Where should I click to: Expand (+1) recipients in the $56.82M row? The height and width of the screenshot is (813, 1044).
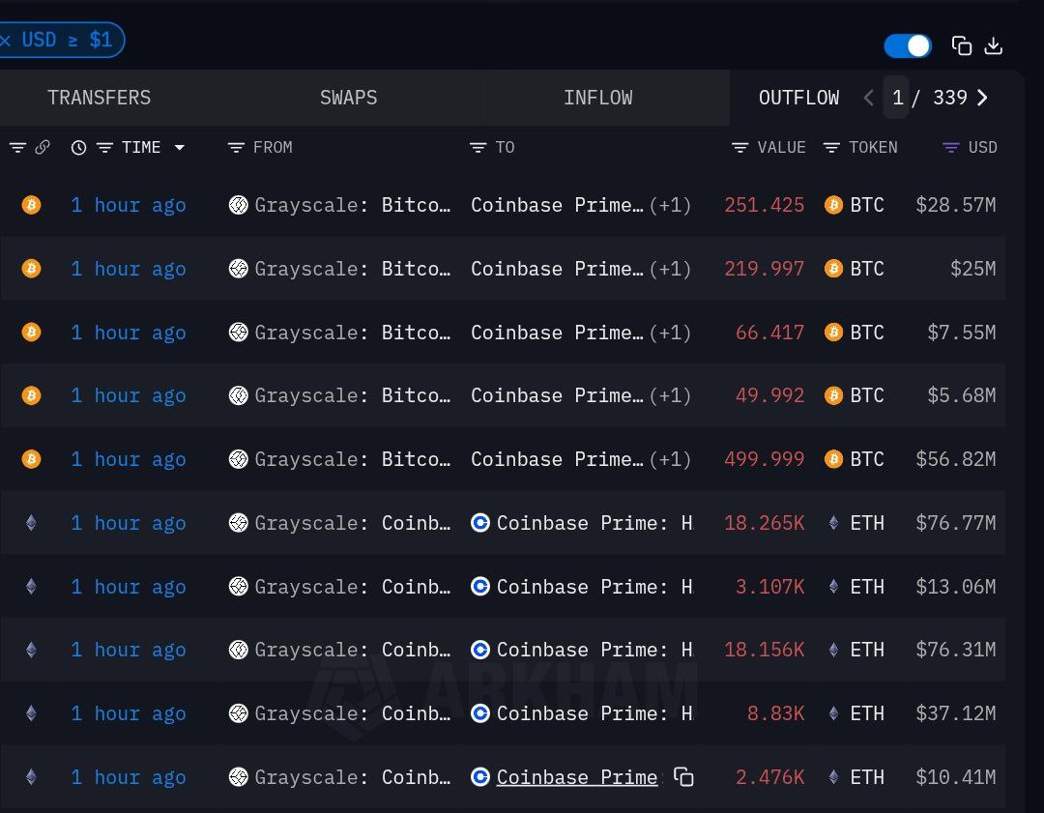pos(671,459)
